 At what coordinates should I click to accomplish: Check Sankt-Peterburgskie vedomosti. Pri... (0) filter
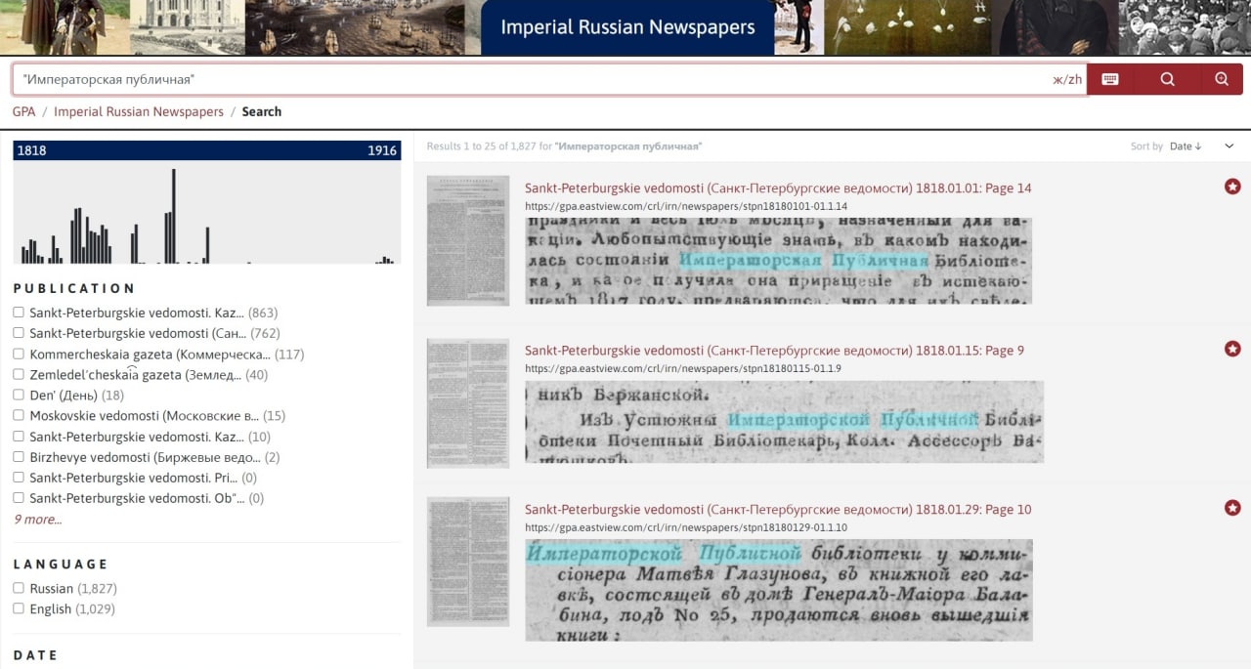[19, 478]
